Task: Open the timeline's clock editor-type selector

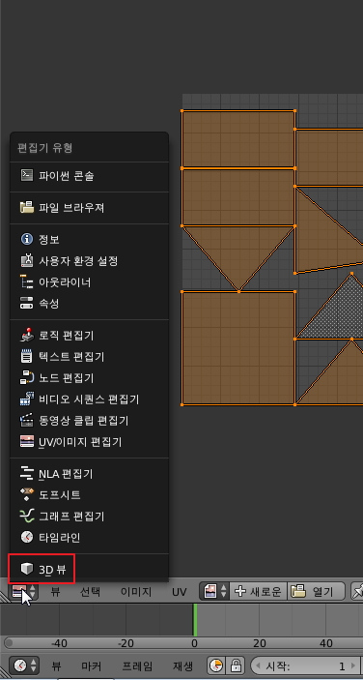Action: click(x=25, y=665)
